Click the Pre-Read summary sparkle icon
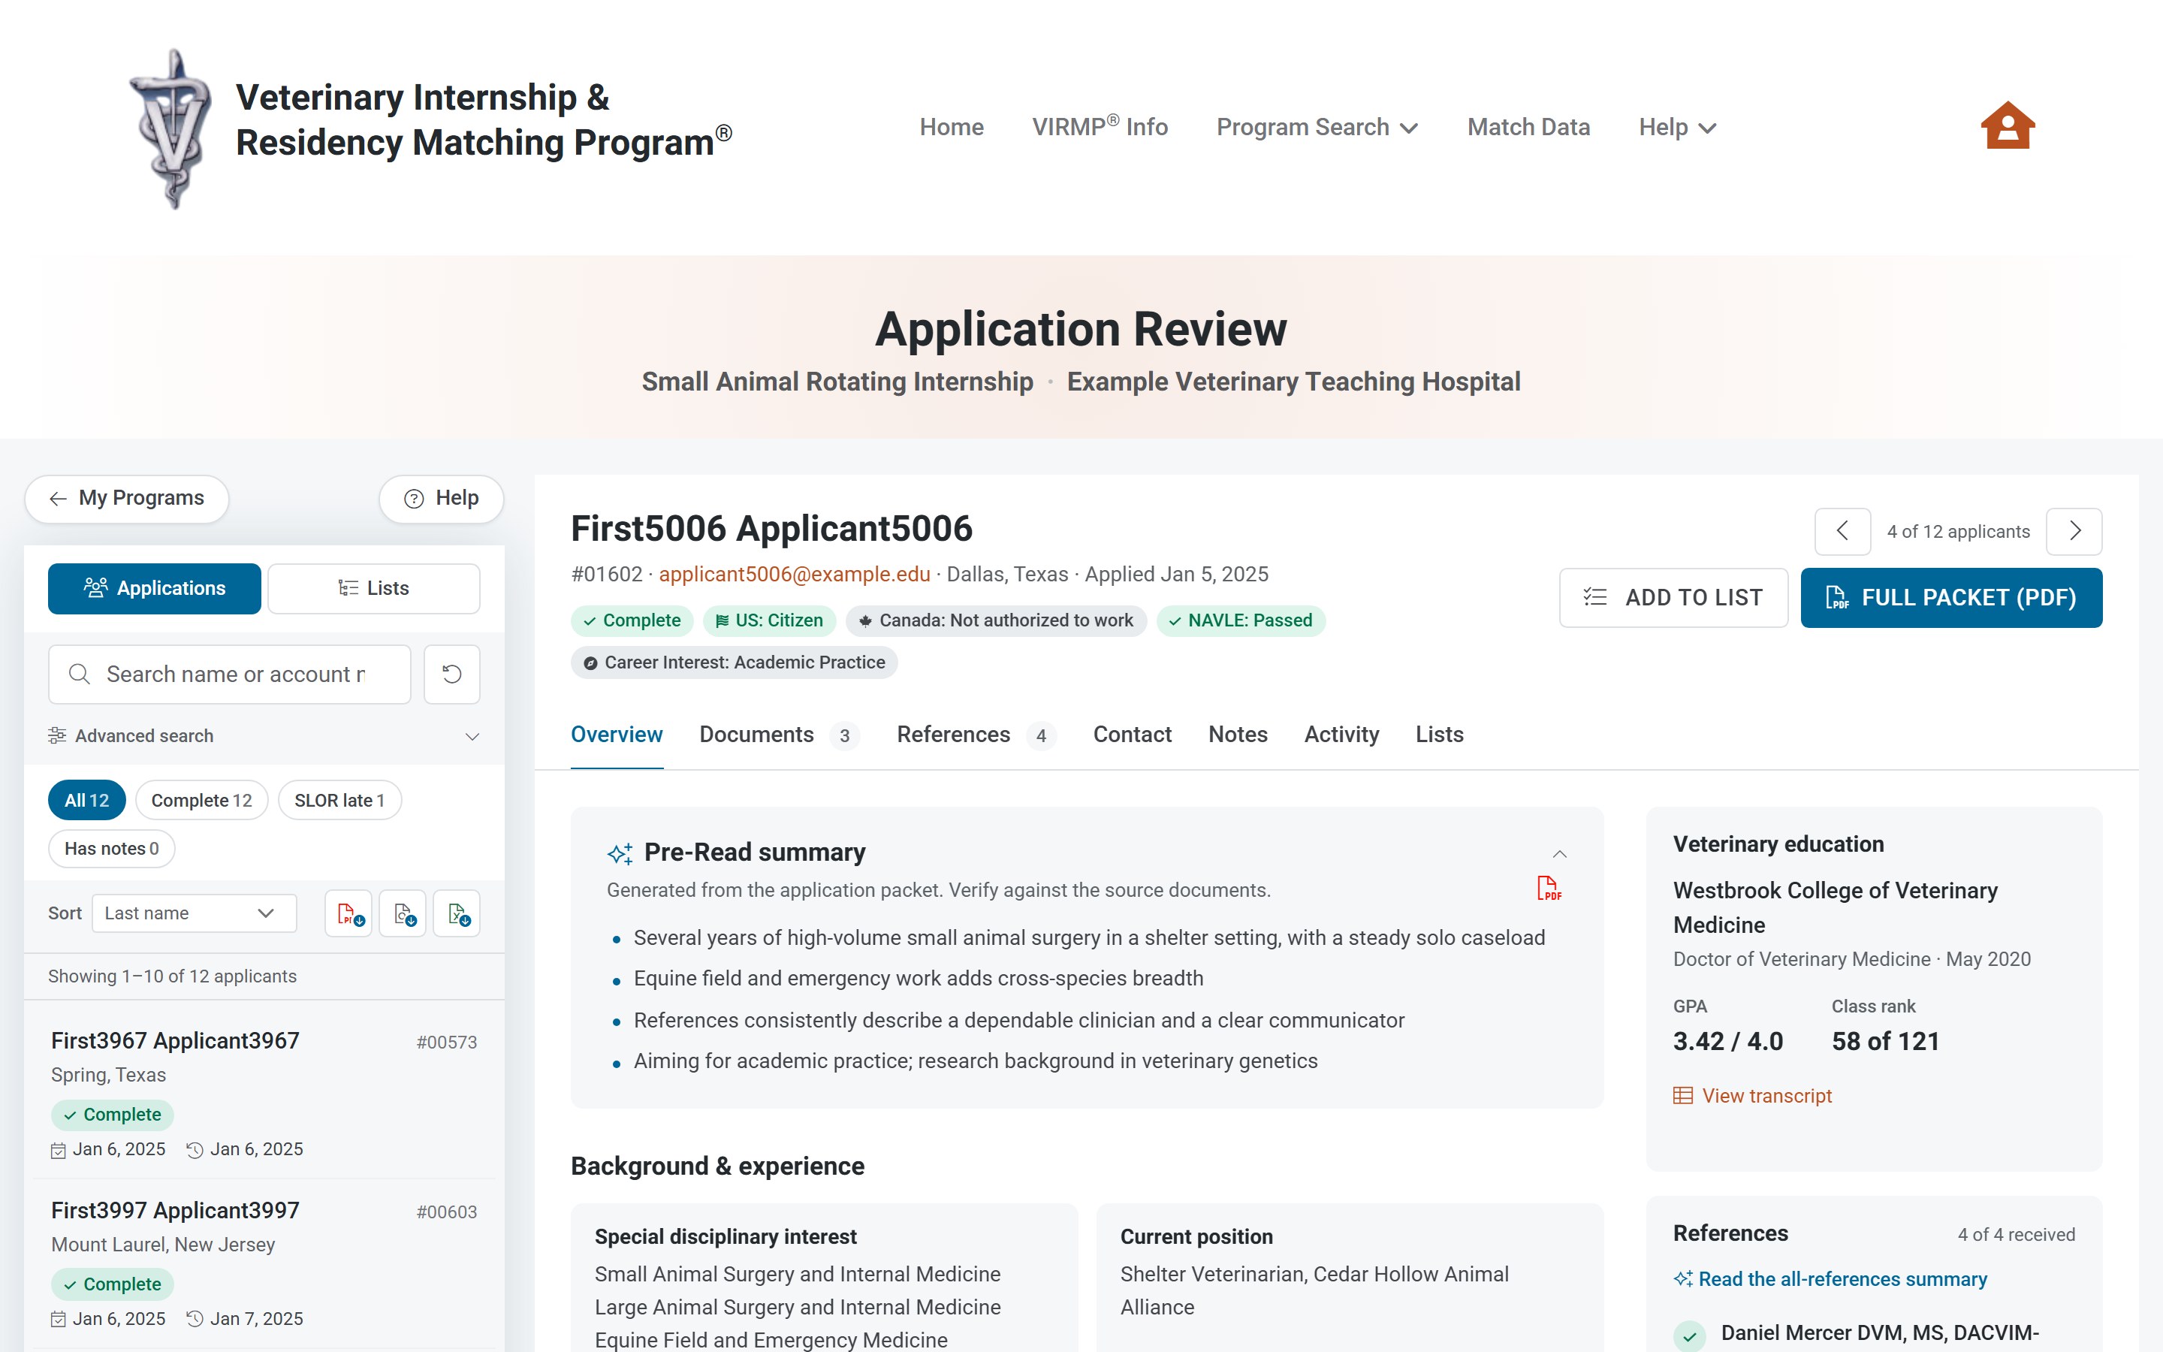The width and height of the screenshot is (2163, 1352). [x=620, y=853]
